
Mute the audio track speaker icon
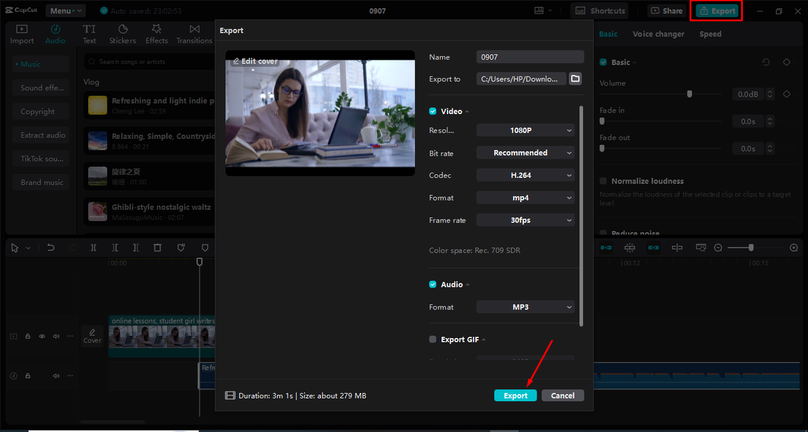tap(56, 375)
